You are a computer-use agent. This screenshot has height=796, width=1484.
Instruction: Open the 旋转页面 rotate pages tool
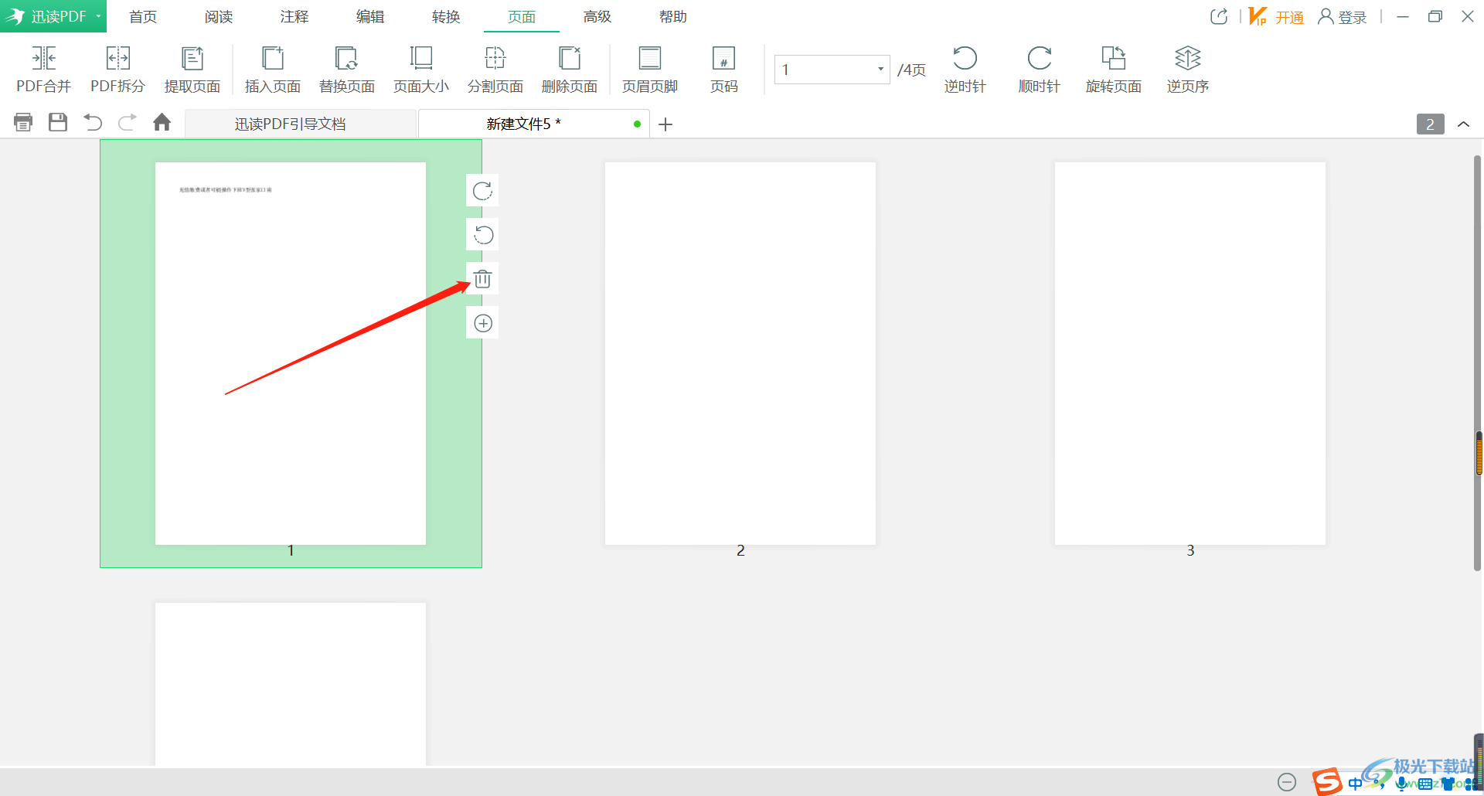click(1114, 69)
